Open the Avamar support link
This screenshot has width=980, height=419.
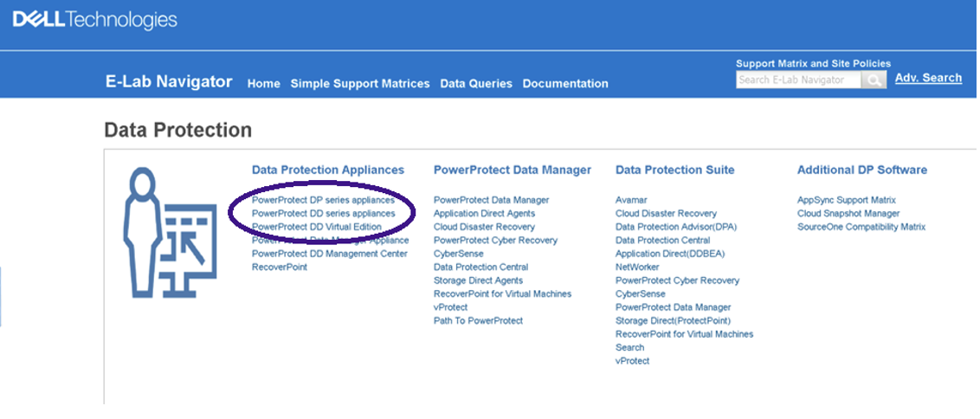pyautogui.click(x=629, y=200)
